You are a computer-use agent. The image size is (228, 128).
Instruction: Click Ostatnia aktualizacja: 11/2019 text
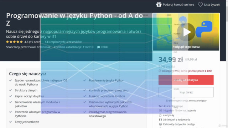pos(74,47)
